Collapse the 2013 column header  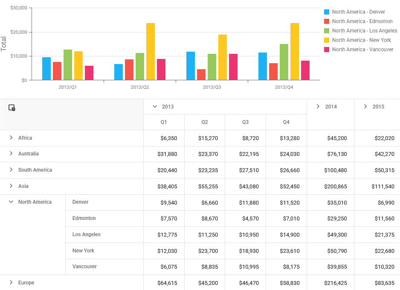(155, 106)
